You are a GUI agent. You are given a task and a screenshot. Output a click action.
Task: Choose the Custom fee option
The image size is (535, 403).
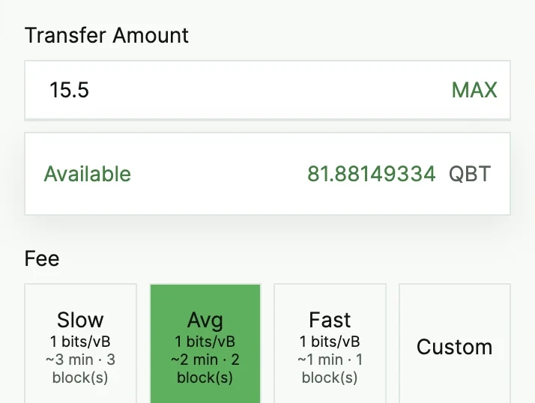[455, 343]
